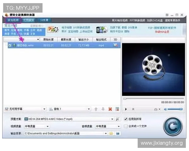The width and height of the screenshot is (189, 151).
Task: Click the banner area vertical scrollbar
Action: pyautogui.click(x=184, y=30)
